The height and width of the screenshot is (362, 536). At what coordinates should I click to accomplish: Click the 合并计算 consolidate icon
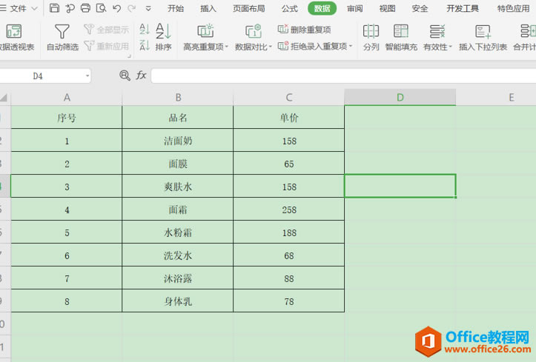(528, 31)
